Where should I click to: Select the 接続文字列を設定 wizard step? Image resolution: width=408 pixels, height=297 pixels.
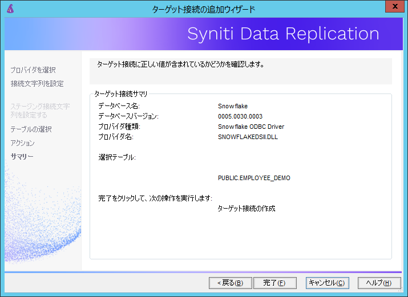pos(37,84)
